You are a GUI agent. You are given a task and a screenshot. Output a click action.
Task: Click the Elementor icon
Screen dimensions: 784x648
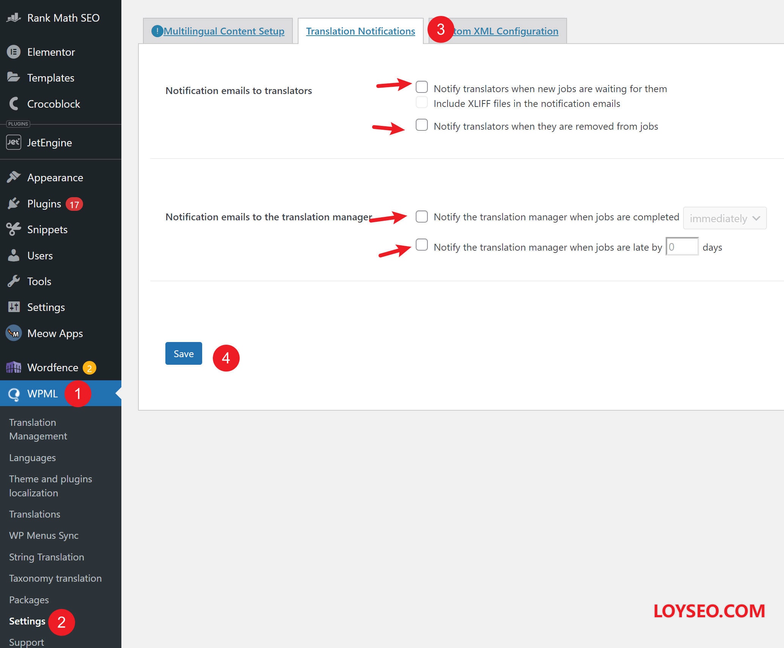[14, 52]
